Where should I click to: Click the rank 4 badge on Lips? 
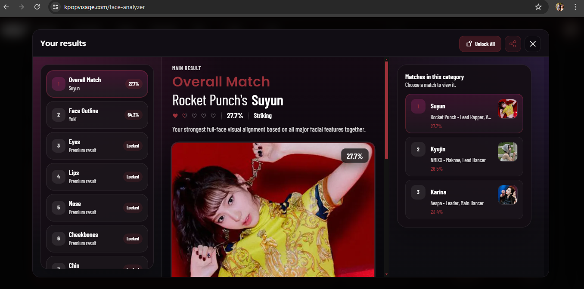pyautogui.click(x=59, y=177)
